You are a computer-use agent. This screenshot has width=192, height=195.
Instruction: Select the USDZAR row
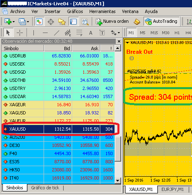[x=58, y=96]
